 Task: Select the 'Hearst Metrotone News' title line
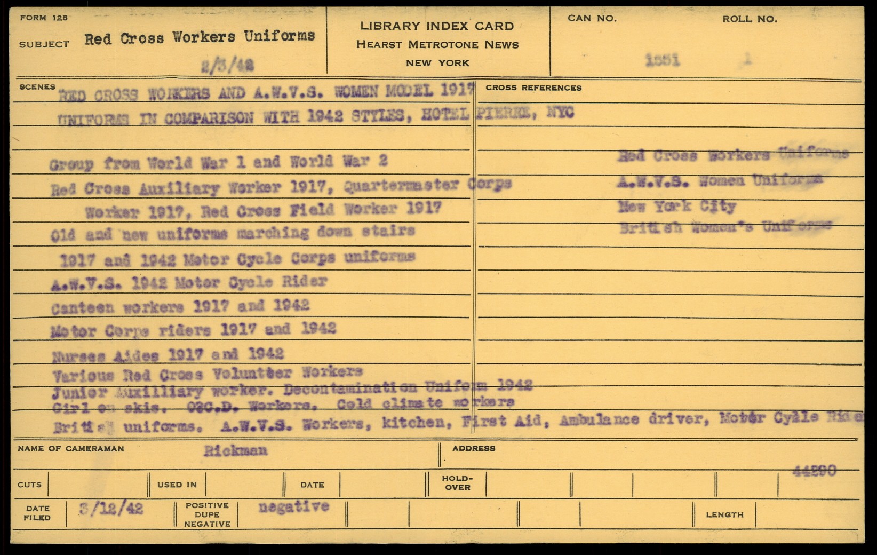(x=437, y=44)
